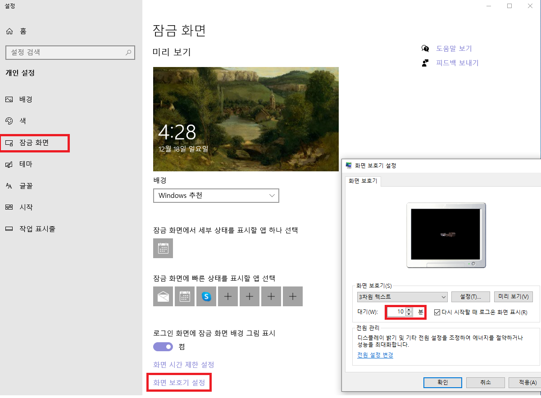Toggle 다시 시작할 때 로그온 화면 표시 checkbox

pyautogui.click(x=437, y=312)
